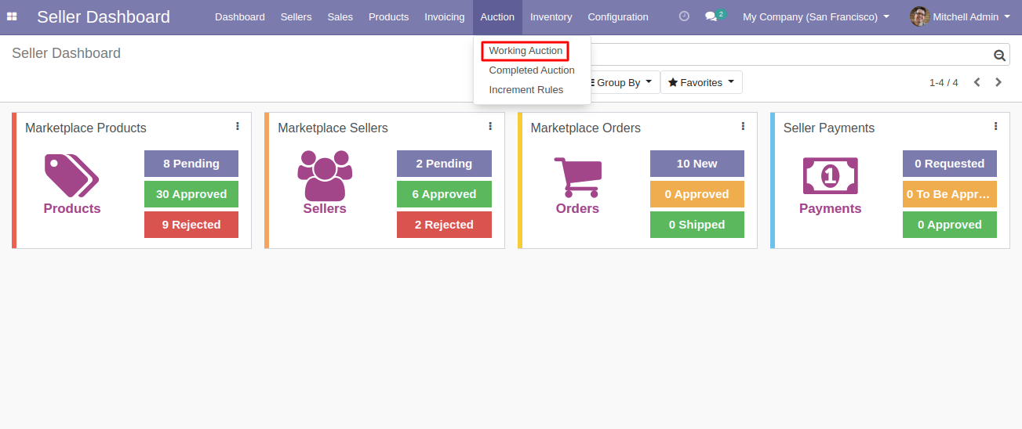1022x429 pixels.
Task: Expand the Favorites dropdown
Action: pyautogui.click(x=701, y=82)
